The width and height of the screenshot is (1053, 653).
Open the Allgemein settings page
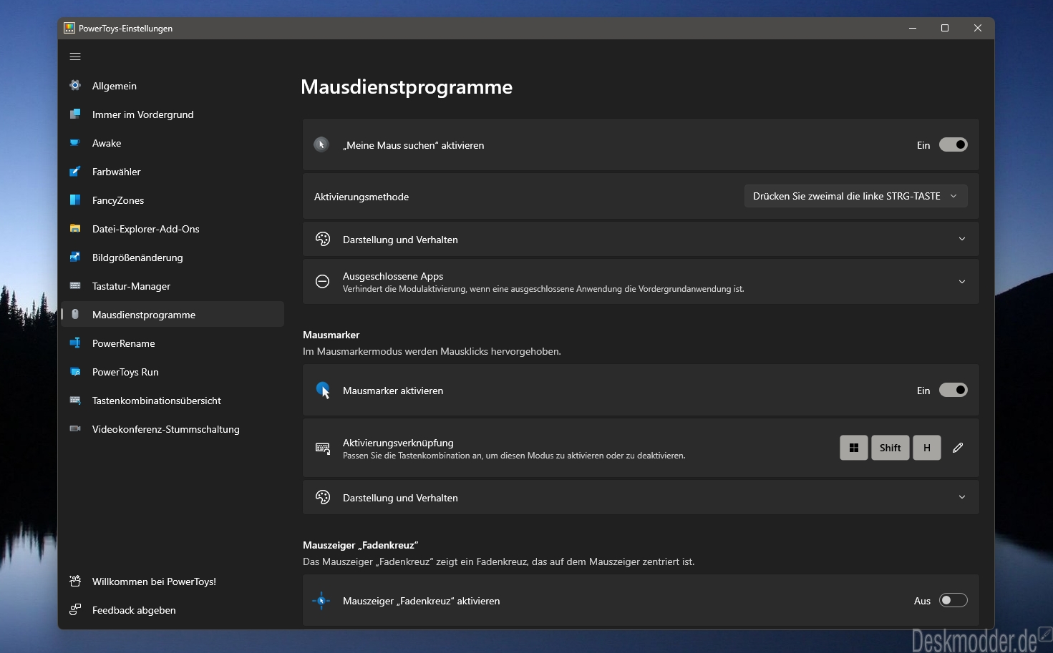(x=173, y=86)
